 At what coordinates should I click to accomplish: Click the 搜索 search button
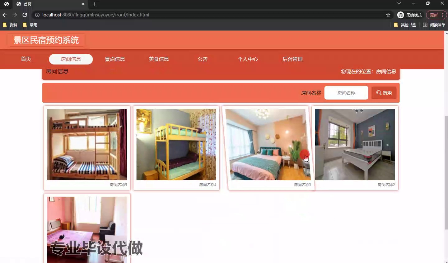(384, 93)
